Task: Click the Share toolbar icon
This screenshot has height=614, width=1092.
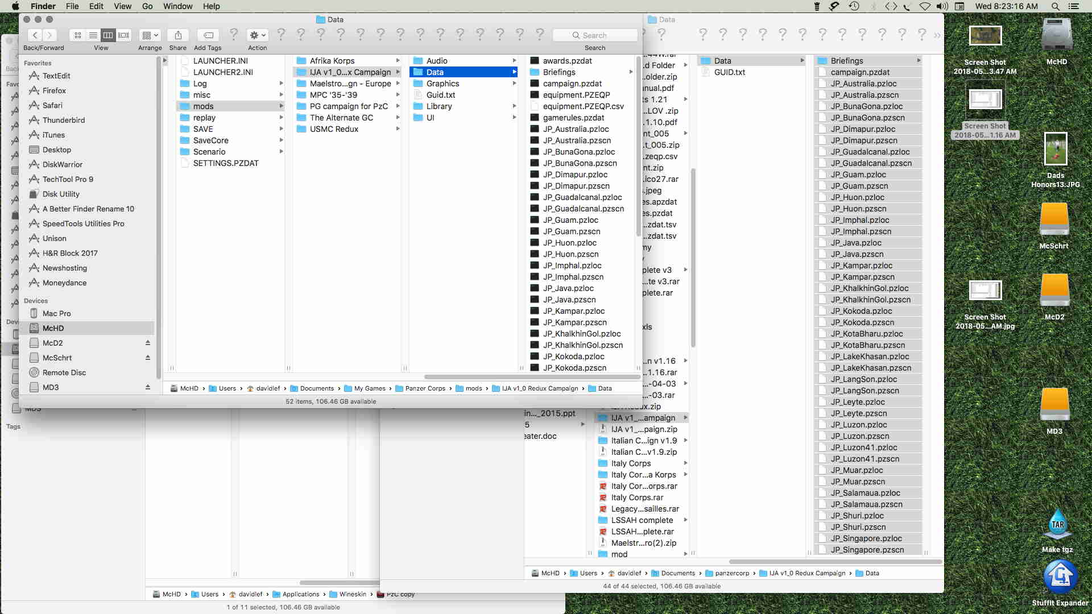Action: click(x=178, y=35)
